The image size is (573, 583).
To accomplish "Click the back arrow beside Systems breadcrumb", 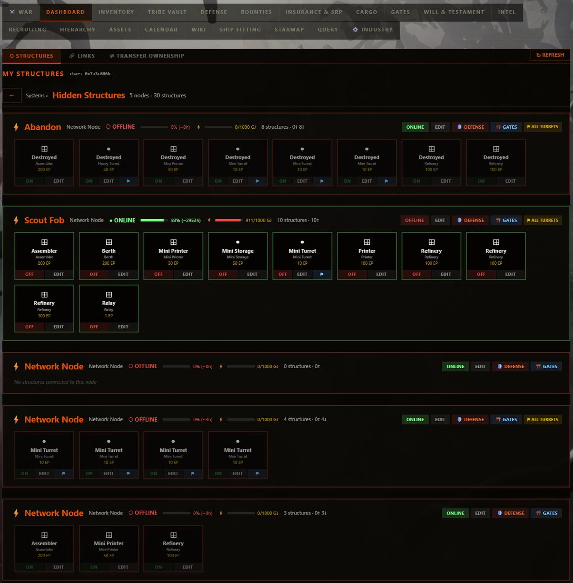I will tap(12, 95).
